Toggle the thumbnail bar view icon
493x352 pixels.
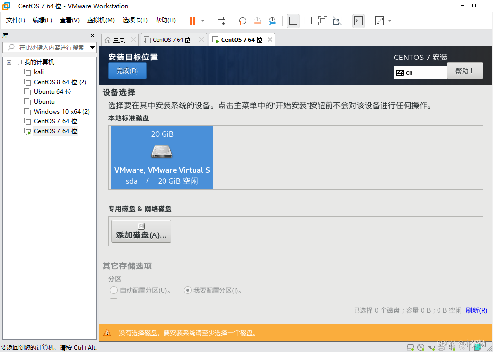click(x=308, y=21)
